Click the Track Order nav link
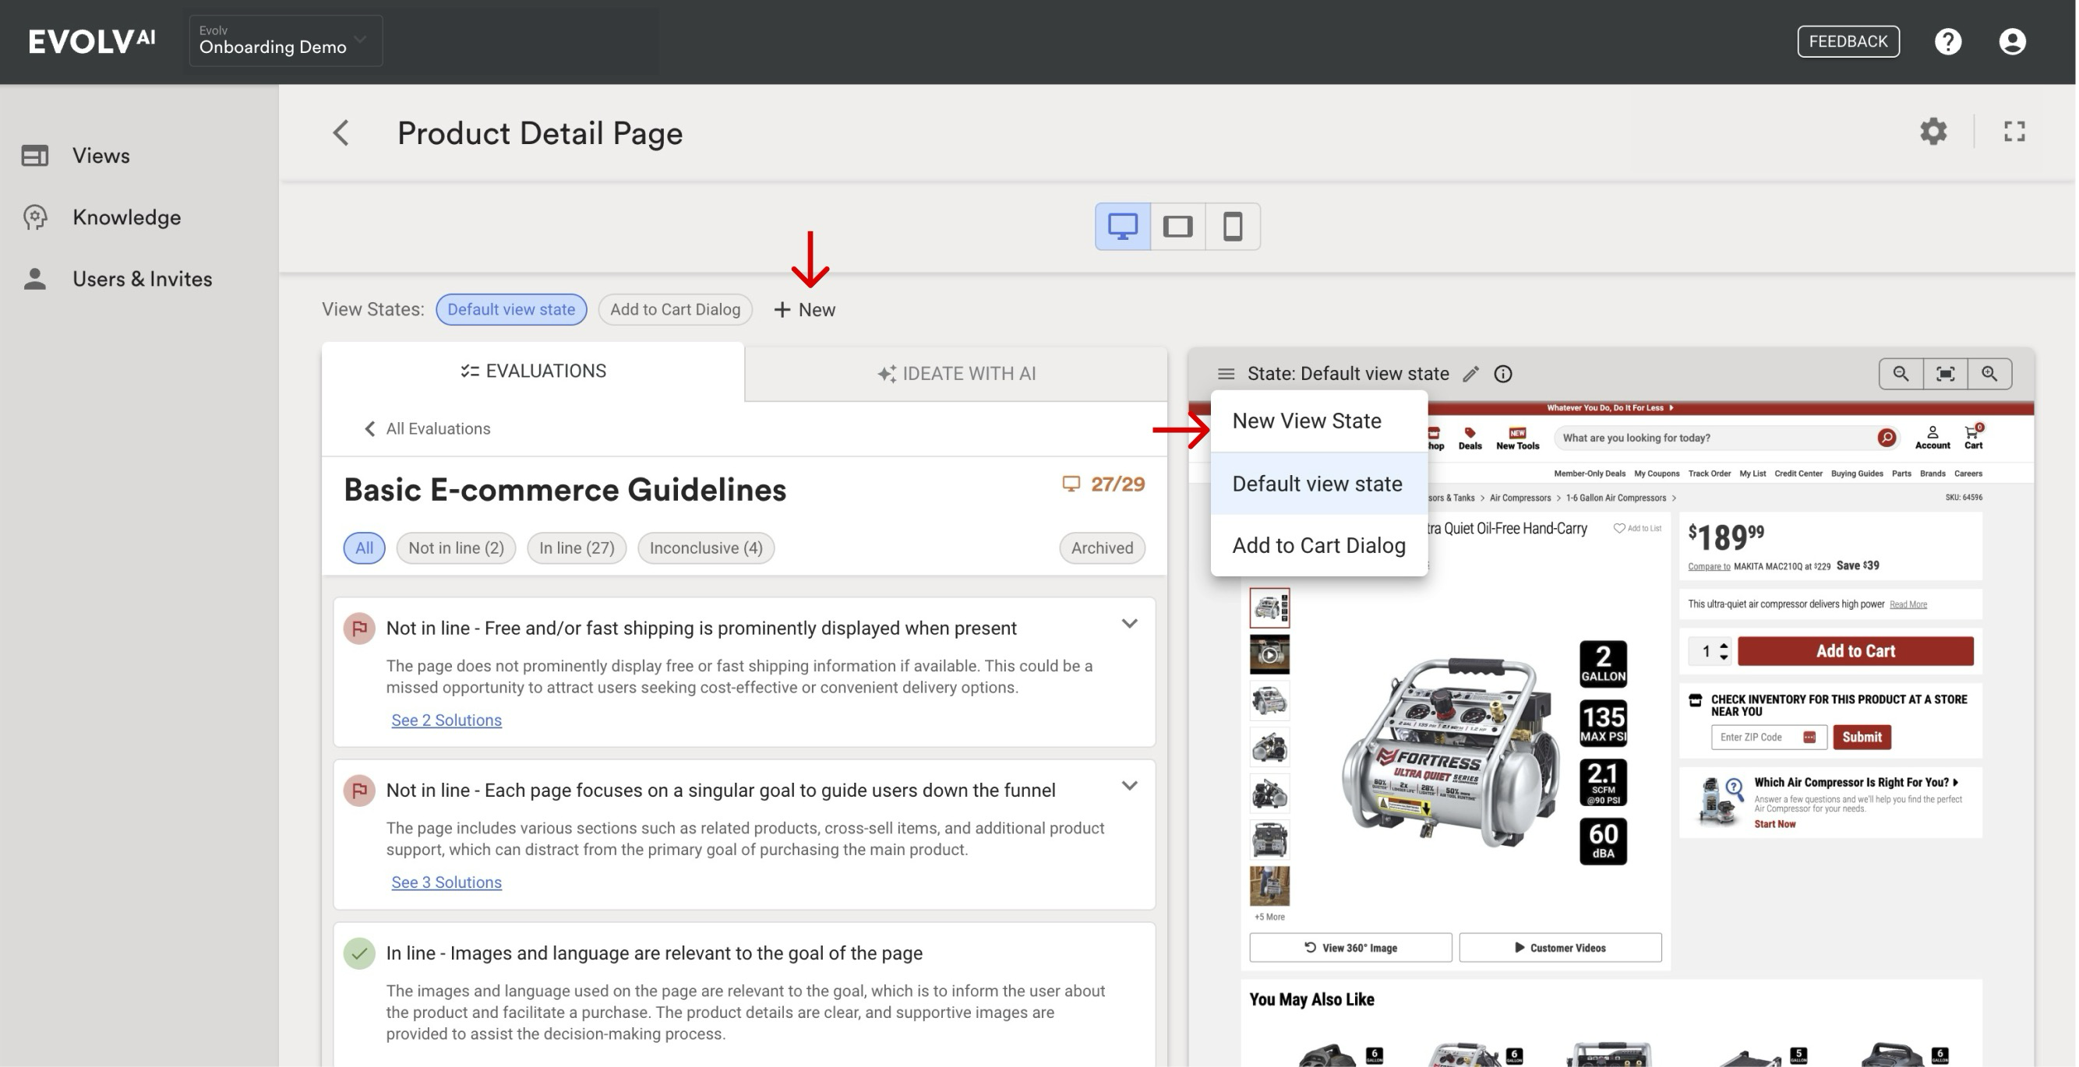The width and height of the screenshot is (2079, 1067). (1709, 474)
